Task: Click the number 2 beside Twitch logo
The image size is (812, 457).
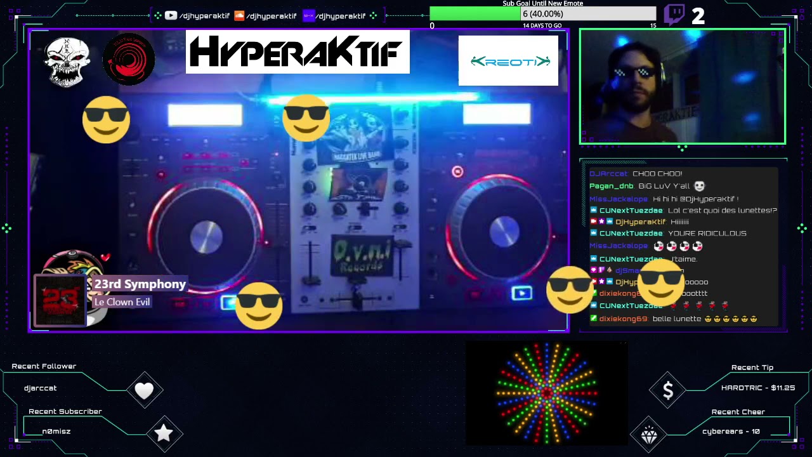Action: point(698,17)
